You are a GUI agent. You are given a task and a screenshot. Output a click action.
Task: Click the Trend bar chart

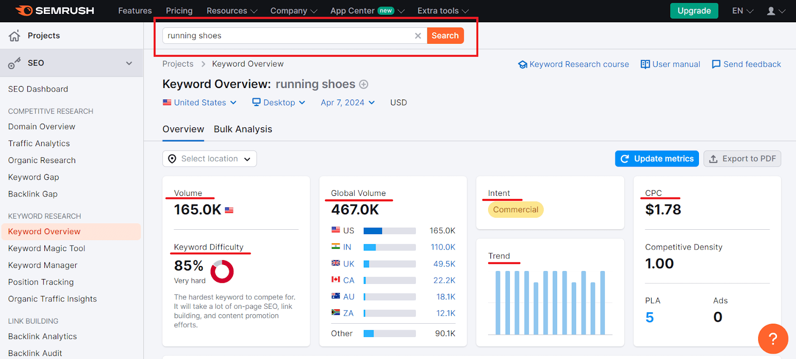[x=550, y=302]
